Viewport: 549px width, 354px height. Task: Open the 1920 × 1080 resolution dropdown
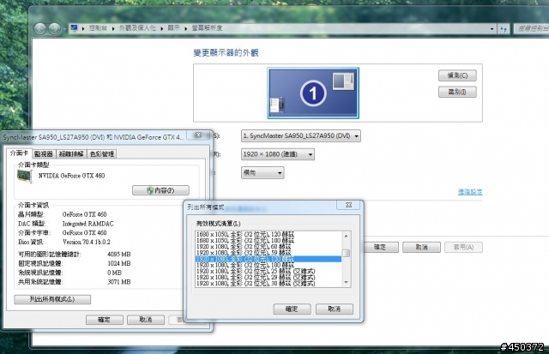[278, 154]
